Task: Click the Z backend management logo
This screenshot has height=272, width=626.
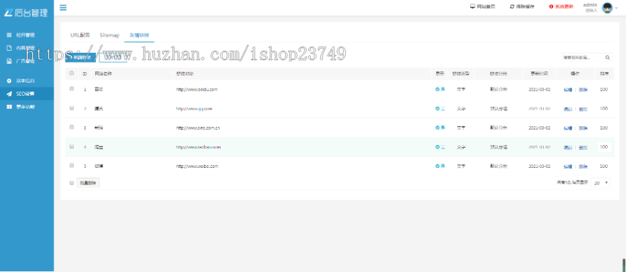Action: coord(26,12)
